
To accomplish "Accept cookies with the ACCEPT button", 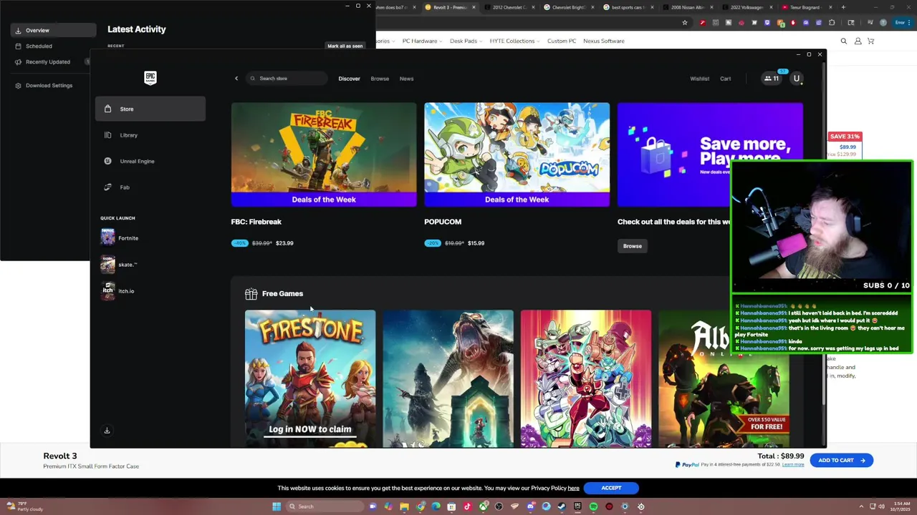I will pyautogui.click(x=611, y=488).
